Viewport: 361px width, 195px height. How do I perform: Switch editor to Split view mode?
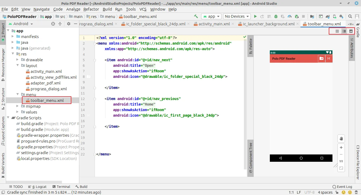coord(344,31)
